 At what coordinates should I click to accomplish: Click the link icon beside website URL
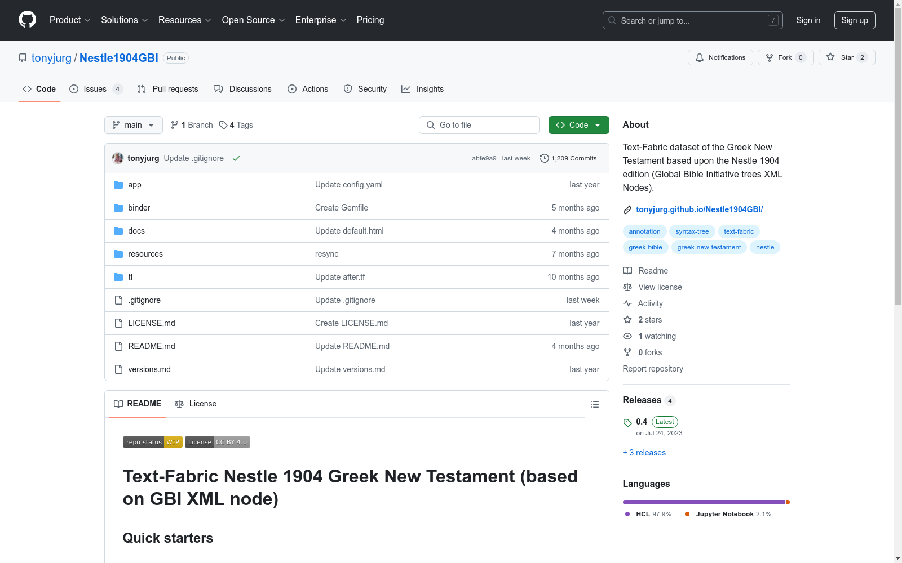pos(627,210)
